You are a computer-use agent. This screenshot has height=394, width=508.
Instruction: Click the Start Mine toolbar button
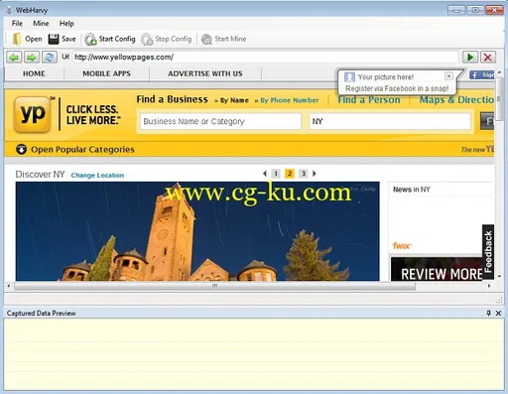coord(223,39)
